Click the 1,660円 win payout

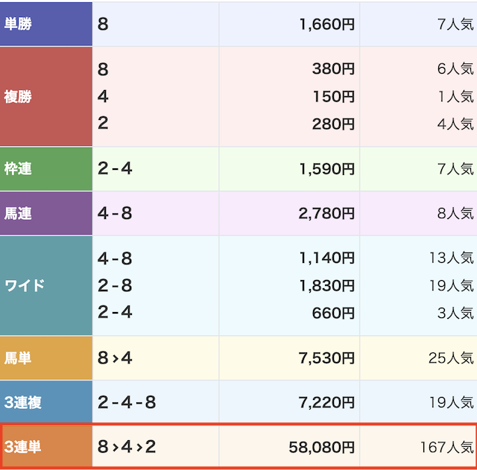coord(327,24)
